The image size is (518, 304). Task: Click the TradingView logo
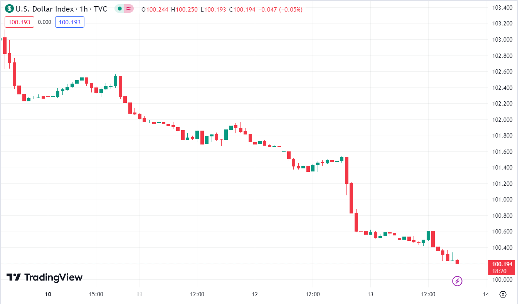(x=44, y=277)
